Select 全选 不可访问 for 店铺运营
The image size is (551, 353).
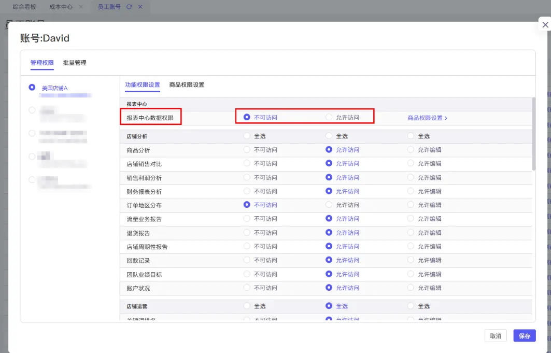click(x=247, y=306)
